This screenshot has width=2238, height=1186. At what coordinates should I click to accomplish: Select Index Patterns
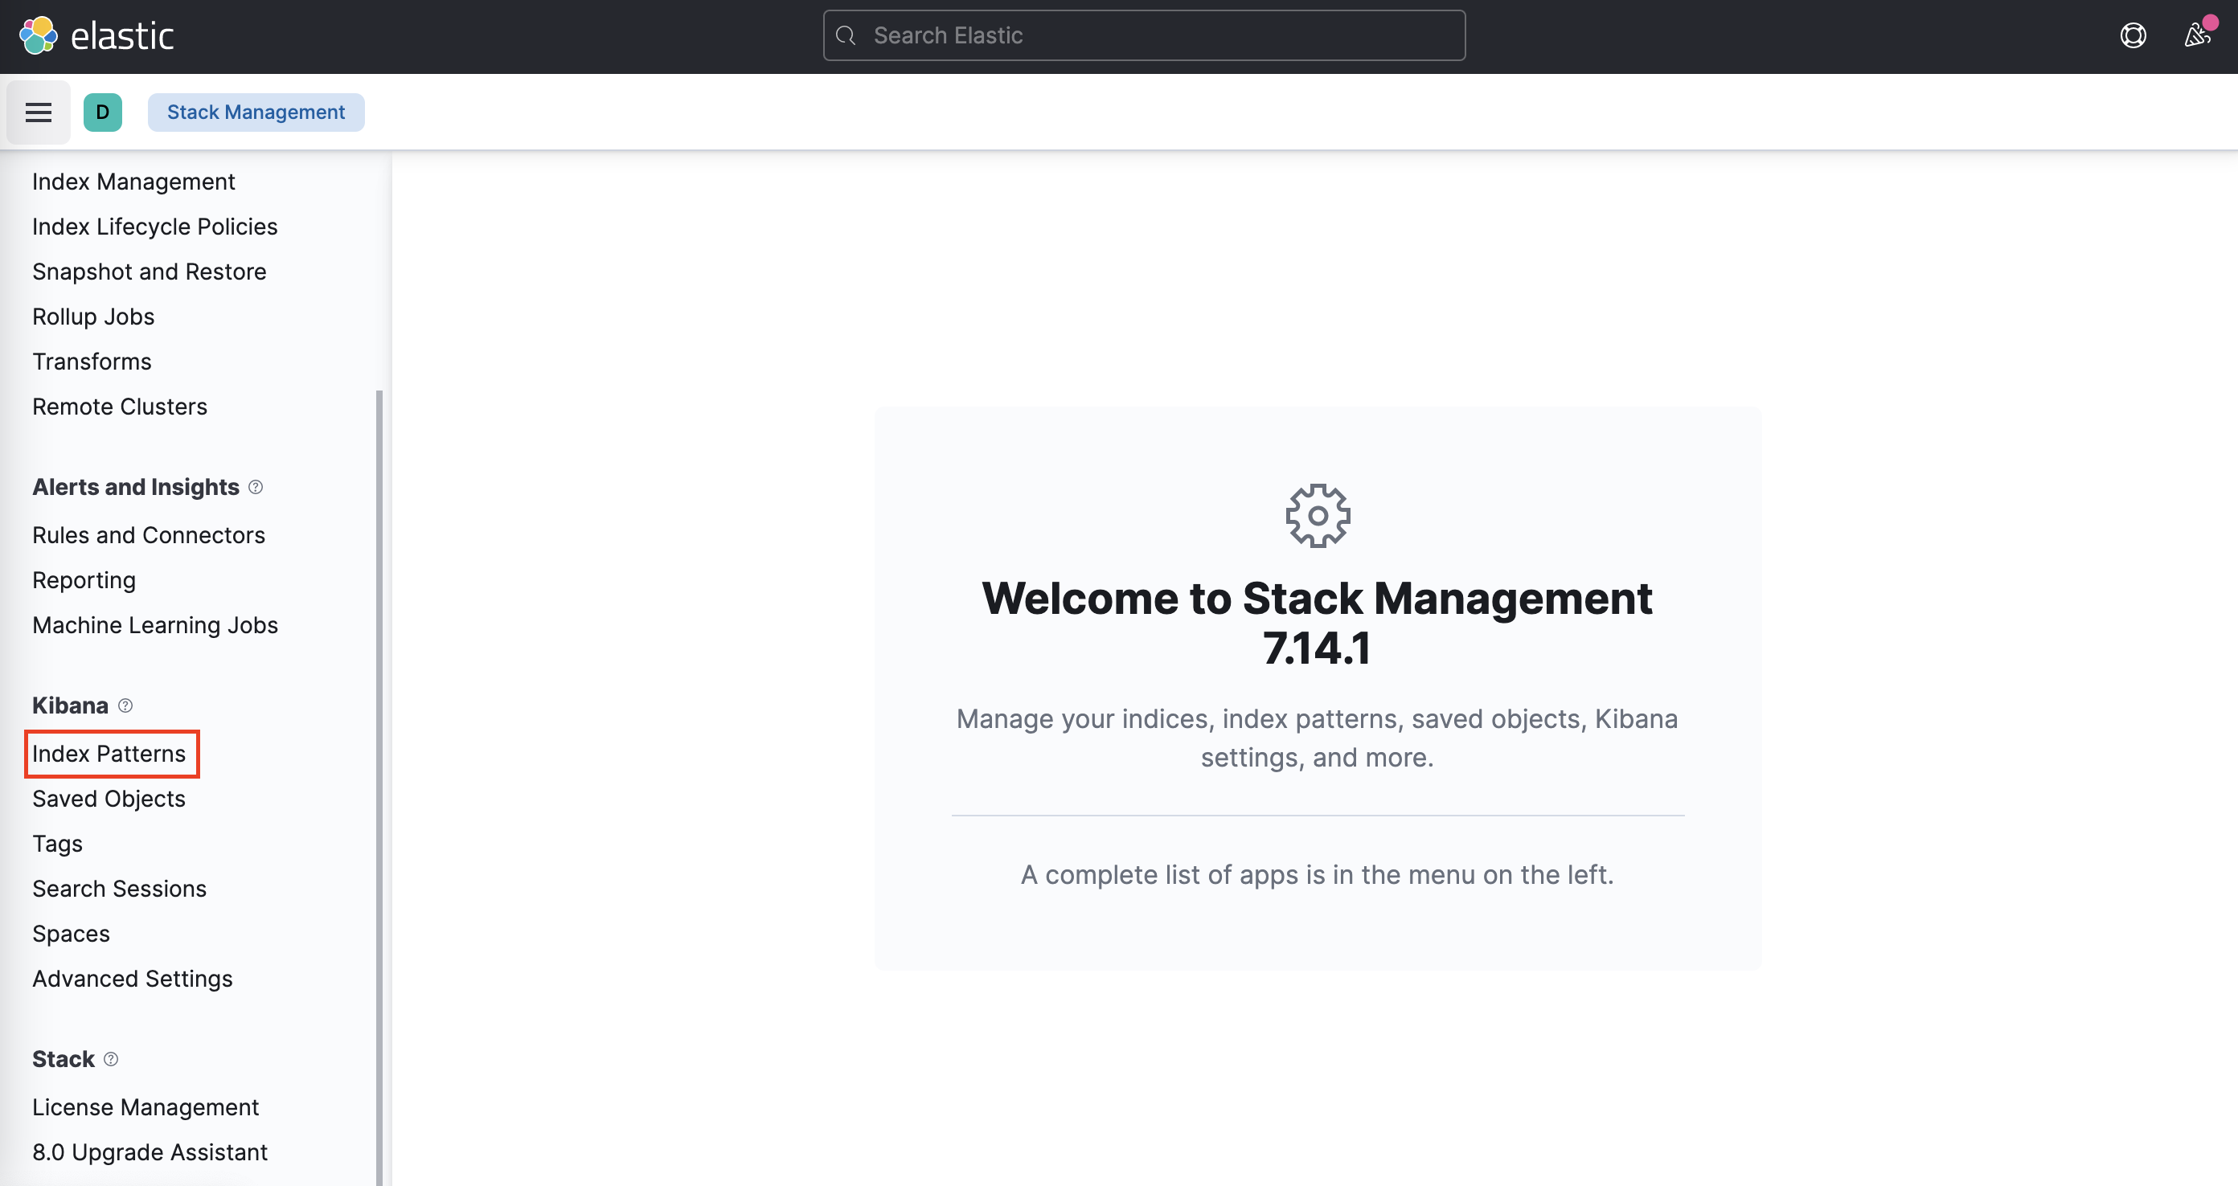tap(109, 755)
